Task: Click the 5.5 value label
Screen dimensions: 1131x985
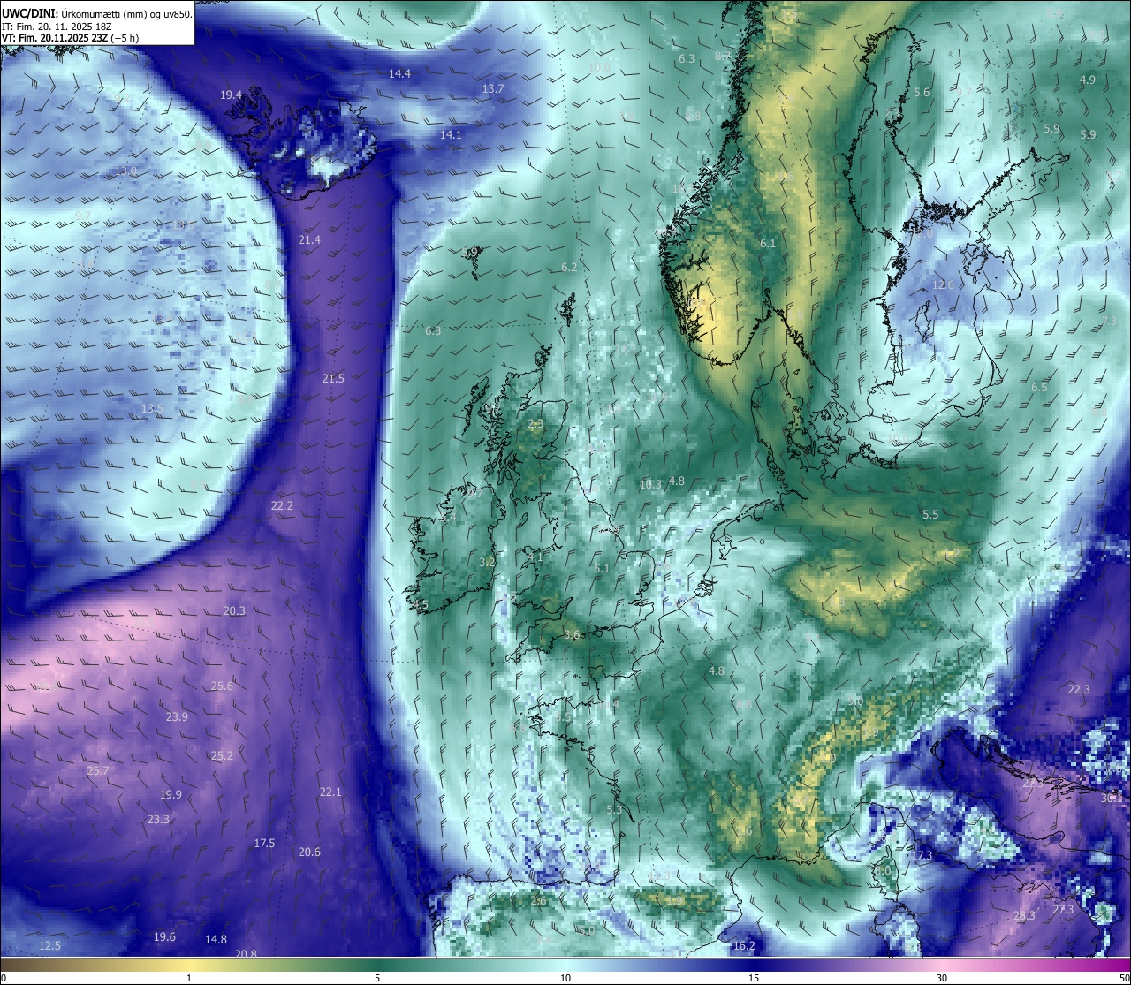Action: pyautogui.click(x=930, y=514)
